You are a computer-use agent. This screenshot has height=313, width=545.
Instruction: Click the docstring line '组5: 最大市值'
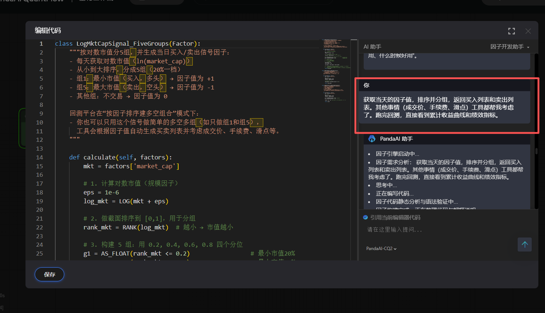coord(142,88)
